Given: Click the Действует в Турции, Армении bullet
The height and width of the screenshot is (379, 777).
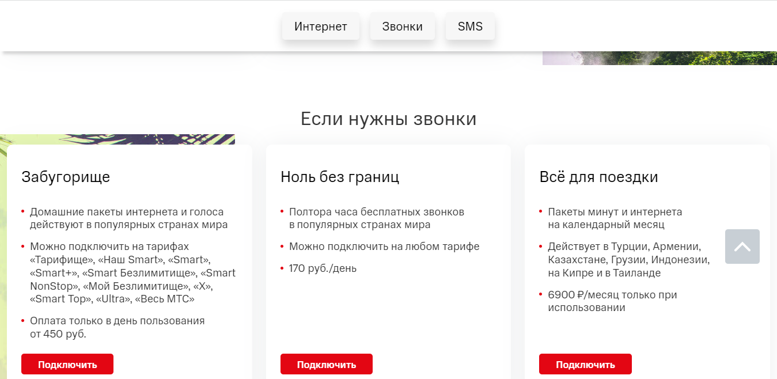Looking at the screenshot, I should [x=628, y=260].
